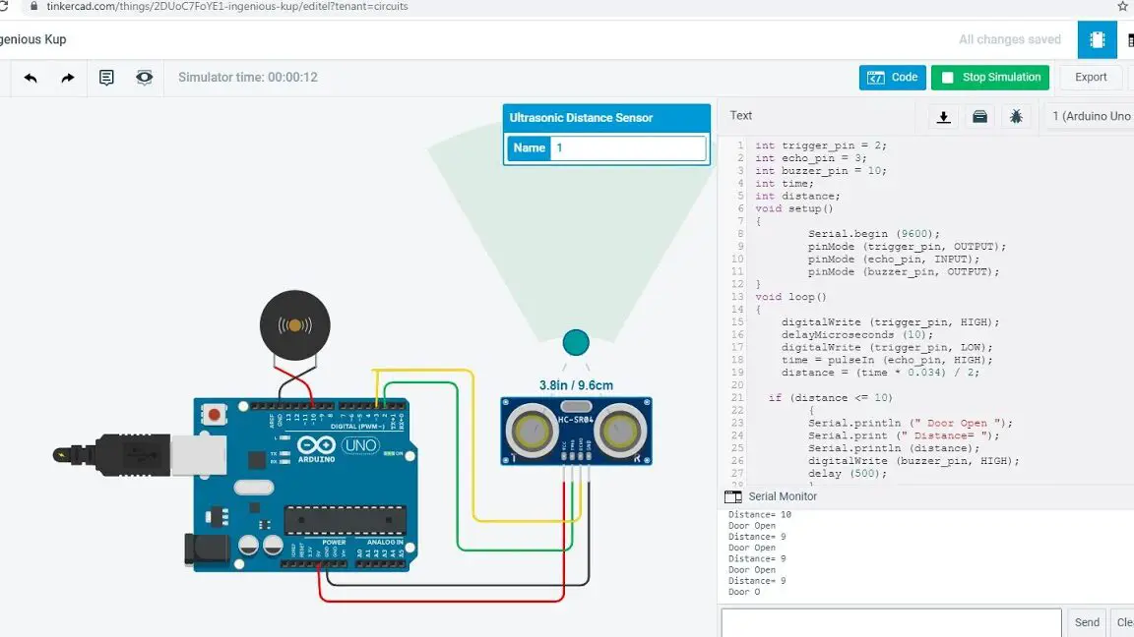Edit the sensor Name field
This screenshot has height=637, width=1134.
coord(627,148)
